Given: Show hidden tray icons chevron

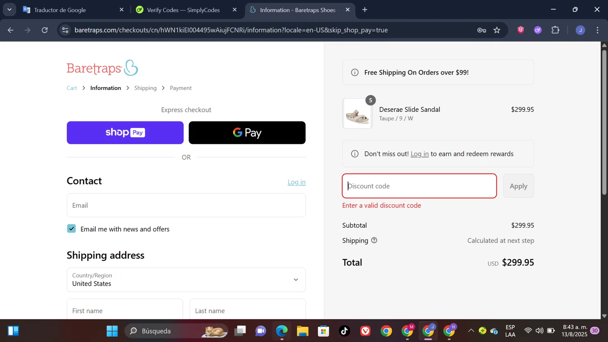Looking at the screenshot, I should [471, 331].
